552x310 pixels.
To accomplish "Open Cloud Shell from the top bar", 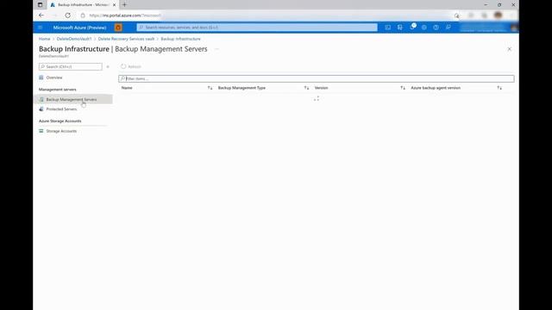I will pyautogui.click(x=387, y=28).
